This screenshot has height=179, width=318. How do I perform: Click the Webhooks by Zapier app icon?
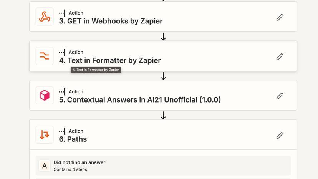coord(45,17)
